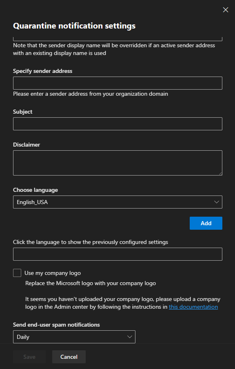Click the 'Quarantine notification settings' heading
Viewport: 235px width, 369px height.
[74, 26]
